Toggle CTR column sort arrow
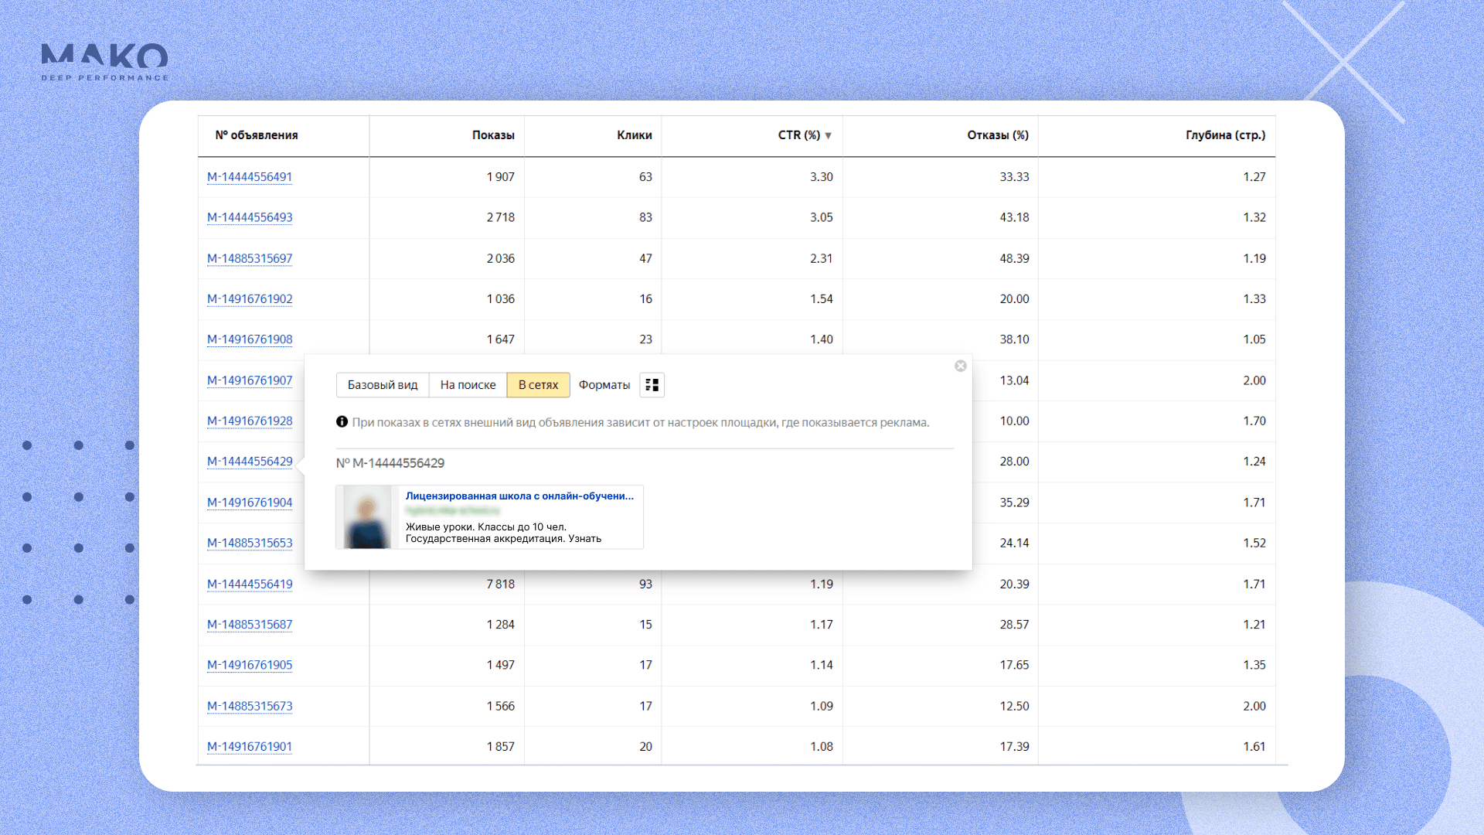The height and width of the screenshot is (835, 1484). 829,135
